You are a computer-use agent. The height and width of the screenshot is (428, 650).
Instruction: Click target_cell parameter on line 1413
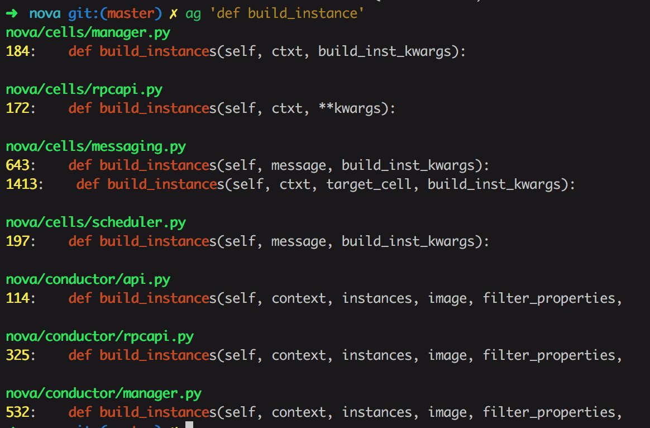tap(369, 184)
